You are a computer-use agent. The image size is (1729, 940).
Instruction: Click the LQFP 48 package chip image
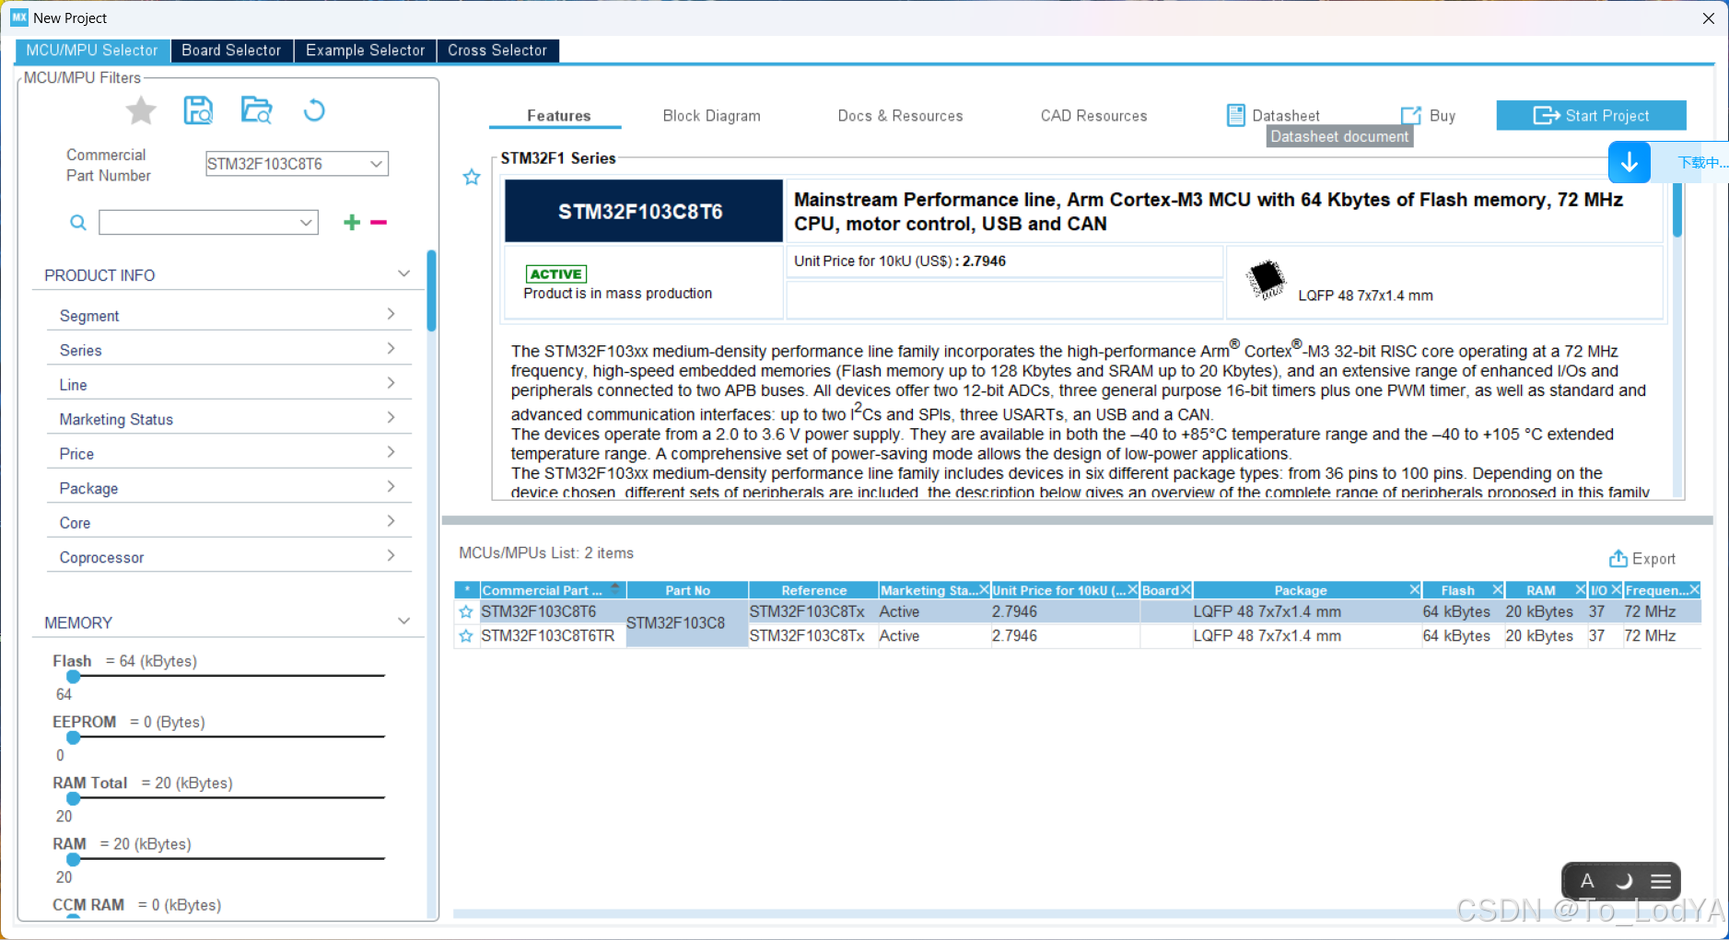click(1266, 279)
